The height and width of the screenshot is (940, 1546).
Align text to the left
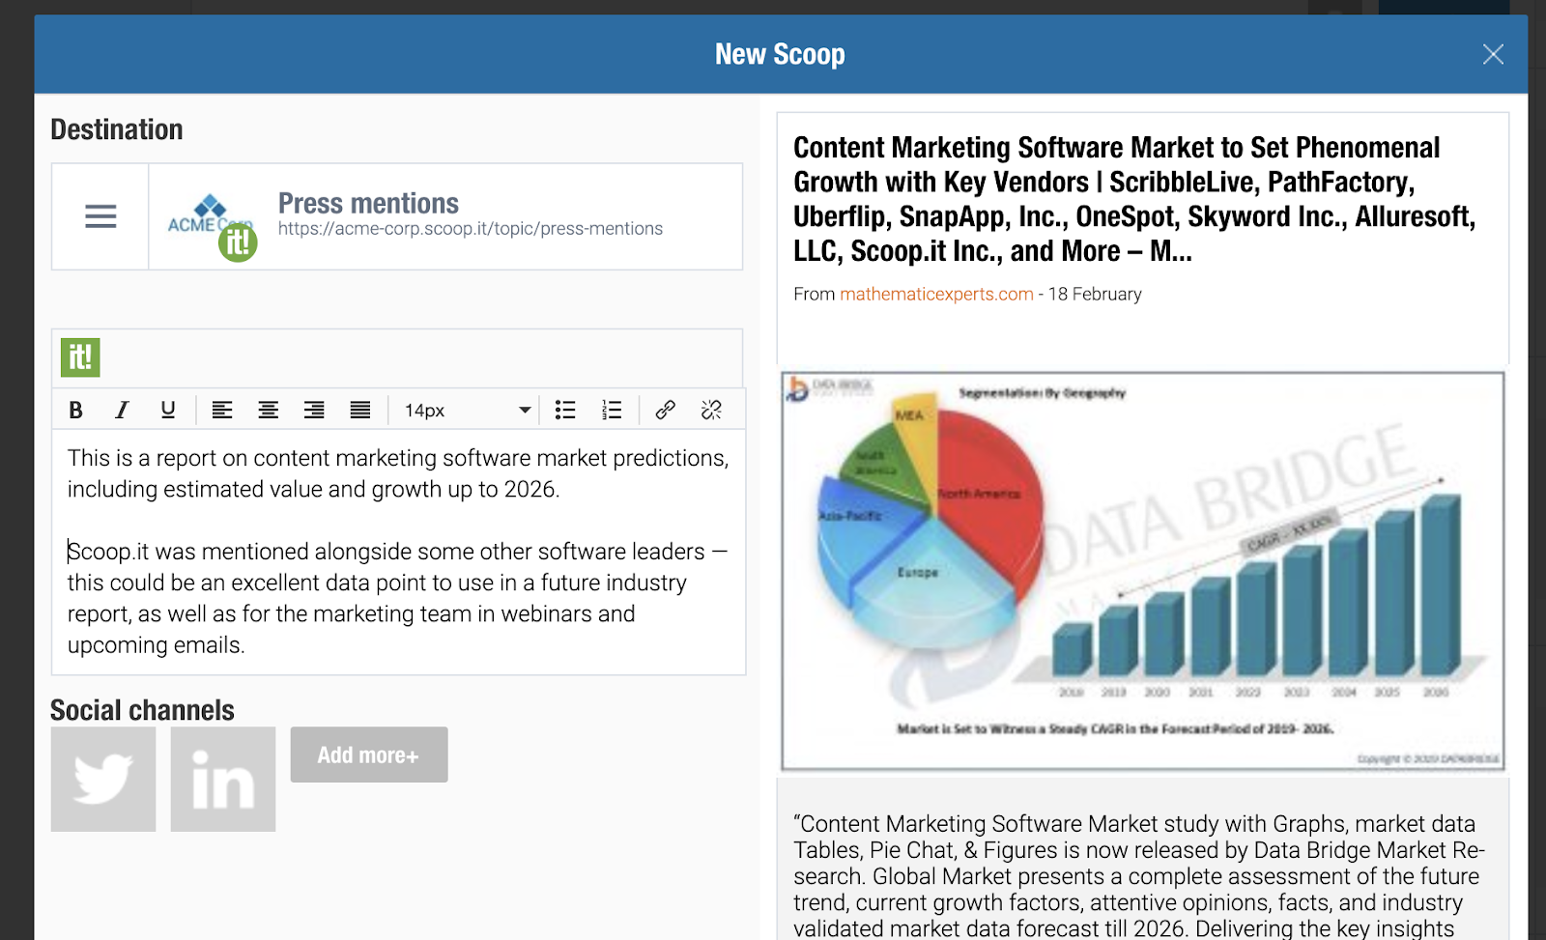(x=222, y=411)
